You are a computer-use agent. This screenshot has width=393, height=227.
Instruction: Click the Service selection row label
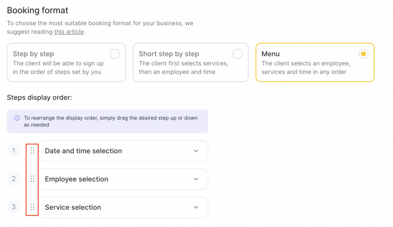point(73,207)
